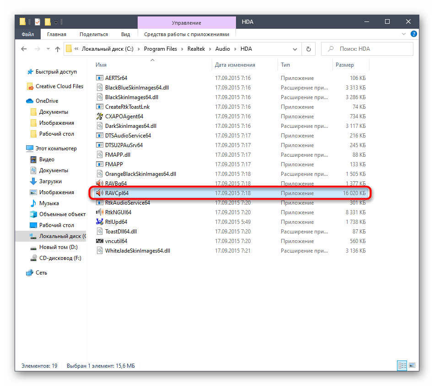The width and height of the screenshot is (434, 386).
Task: Select the CreateRtkToastLnk file name
Action: coord(127,107)
